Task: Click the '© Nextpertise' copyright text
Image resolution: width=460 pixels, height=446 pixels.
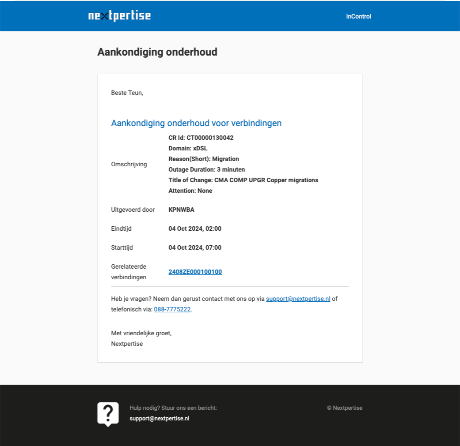Action: [345, 408]
